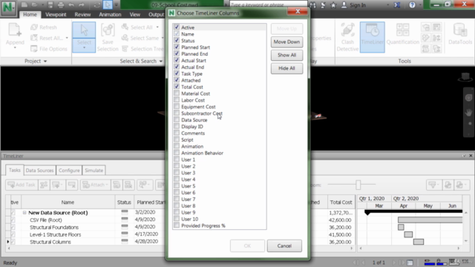
Task: Open the Reset All dropdown arrow
Action: point(67,38)
